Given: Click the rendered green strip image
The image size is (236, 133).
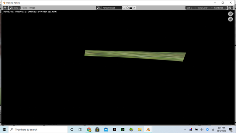Looking at the screenshot, I should click(x=135, y=56).
